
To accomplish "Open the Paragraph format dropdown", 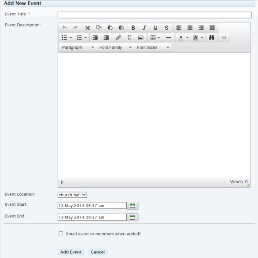I will [77, 47].
